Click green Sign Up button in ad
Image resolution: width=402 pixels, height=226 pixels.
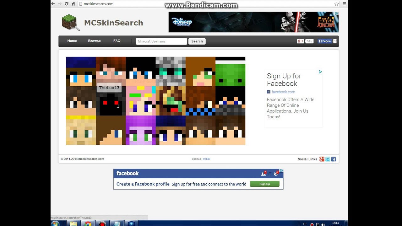pos(265,184)
